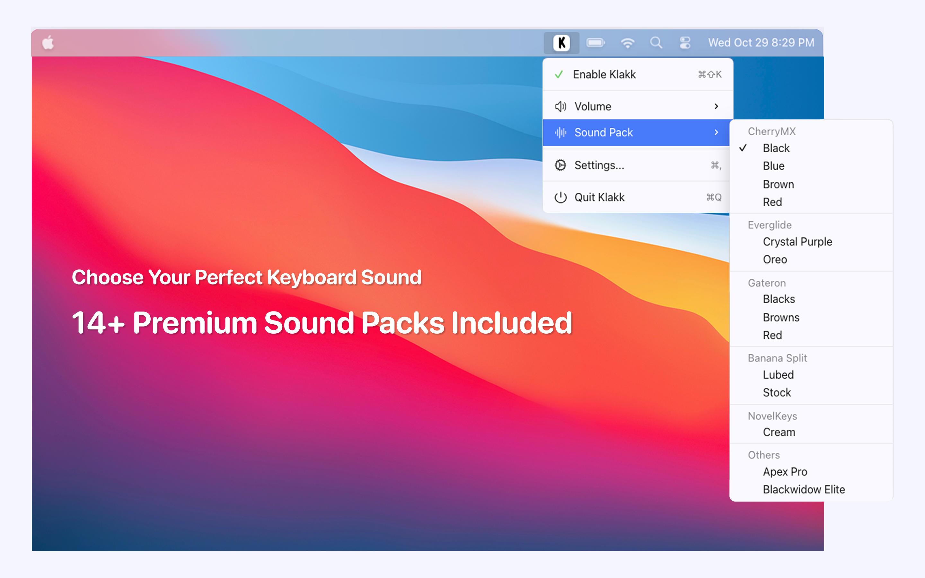Select the Apex Pro sound pack
925x578 pixels.
pos(785,471)
